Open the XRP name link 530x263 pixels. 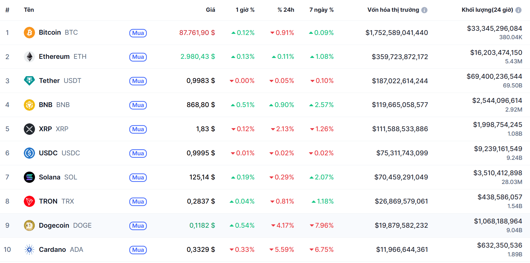pyautogui.click(x=54, y=129)
